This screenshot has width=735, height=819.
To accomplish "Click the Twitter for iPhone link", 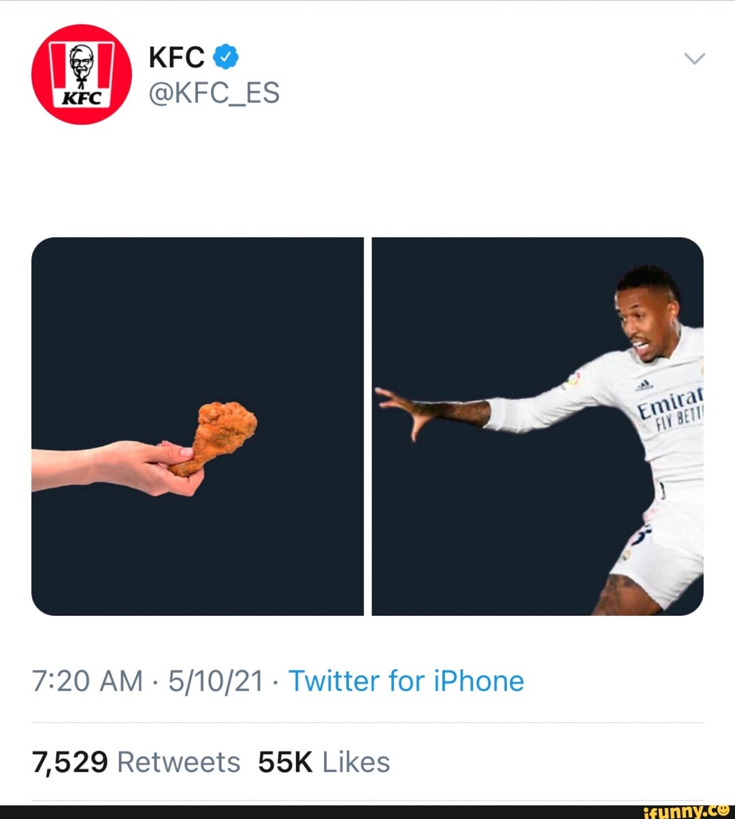I will click(x=405, y=680).
